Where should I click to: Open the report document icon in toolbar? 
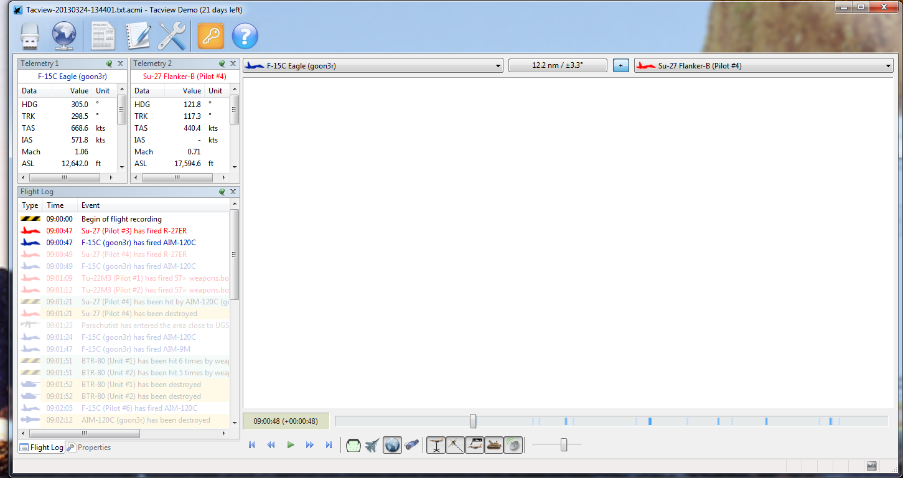click(x=104, y=37)
